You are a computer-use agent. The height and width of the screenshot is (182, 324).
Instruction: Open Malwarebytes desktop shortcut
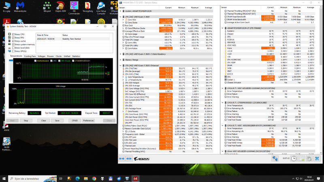click(20, 7)
